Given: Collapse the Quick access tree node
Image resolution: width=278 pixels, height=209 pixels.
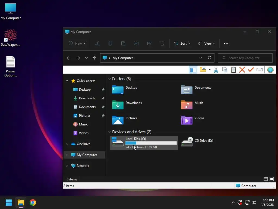Looking at the screenshot, I should [67, 81].
